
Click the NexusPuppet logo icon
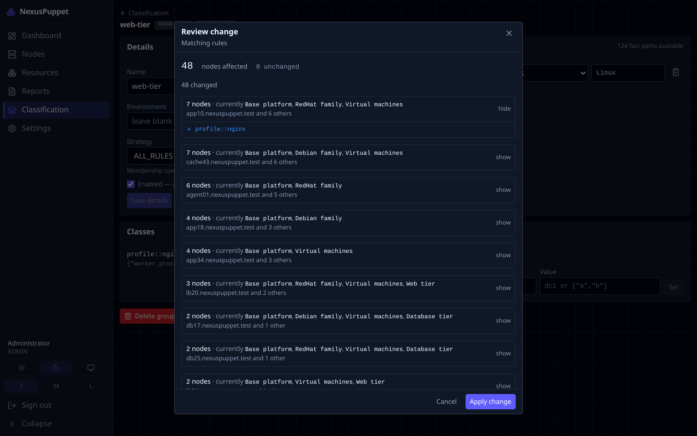(x=11, y=12)
